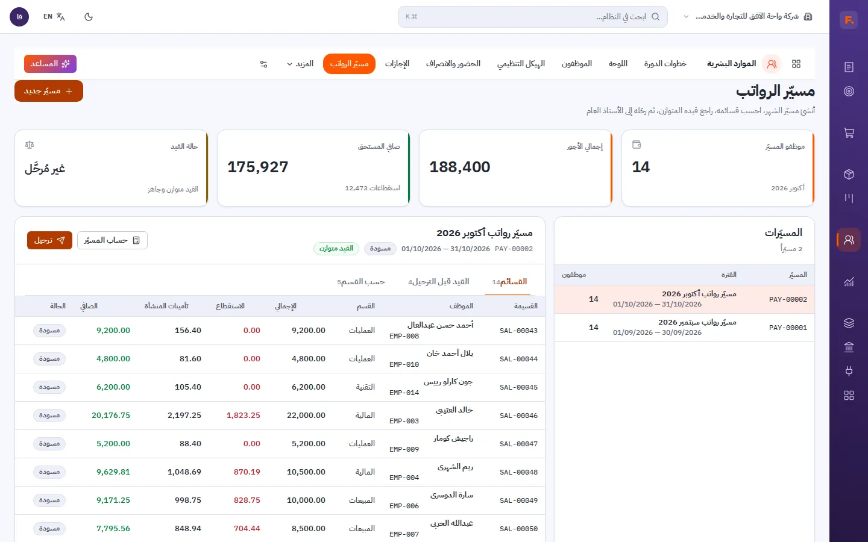
Task: Go to the اللوحة tab
Action: tap(618, 64)
